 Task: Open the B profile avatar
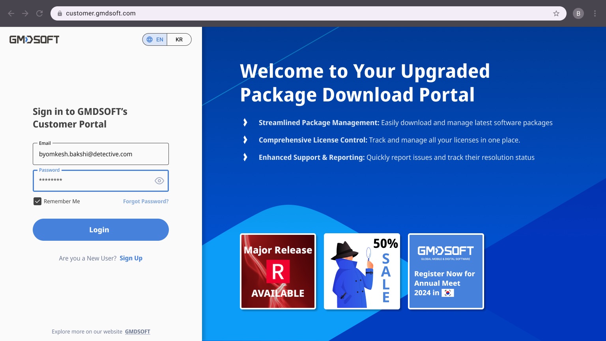578,13
